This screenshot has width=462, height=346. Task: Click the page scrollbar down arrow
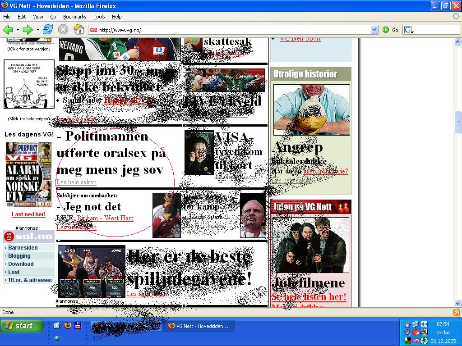(x=457, y=303)
